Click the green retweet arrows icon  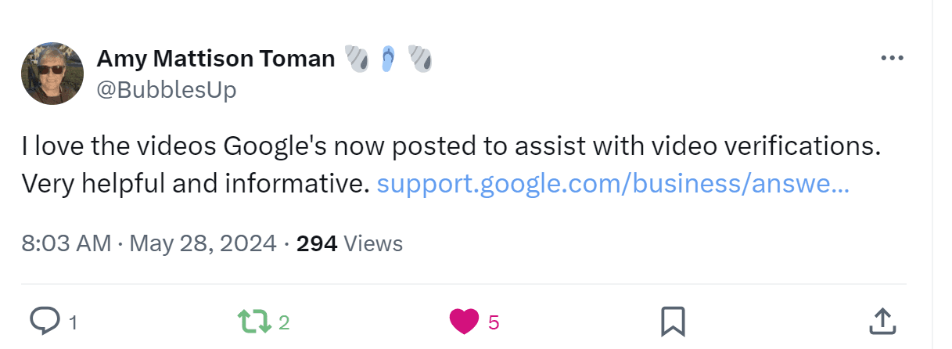pyautogui.click(x=254, y=321)
